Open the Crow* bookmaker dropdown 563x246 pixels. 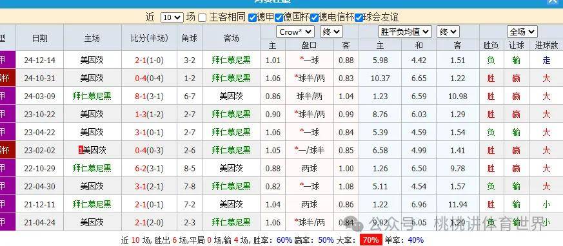click(x=295, y=32)
